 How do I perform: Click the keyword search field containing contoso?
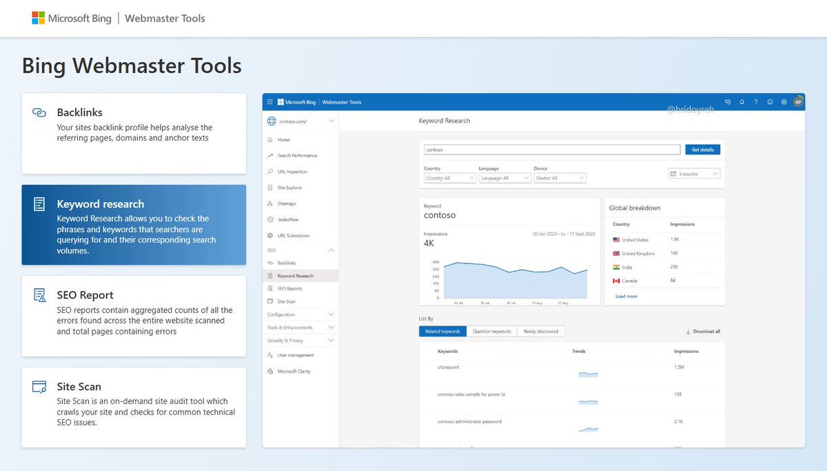[x=552, y=150]
